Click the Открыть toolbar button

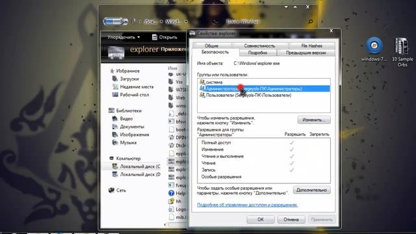tap(164, 38)
